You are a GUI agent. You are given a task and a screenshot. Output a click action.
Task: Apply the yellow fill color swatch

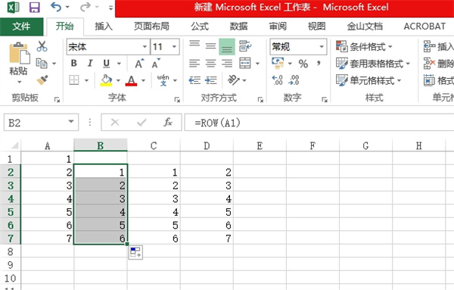coord(106,80)
